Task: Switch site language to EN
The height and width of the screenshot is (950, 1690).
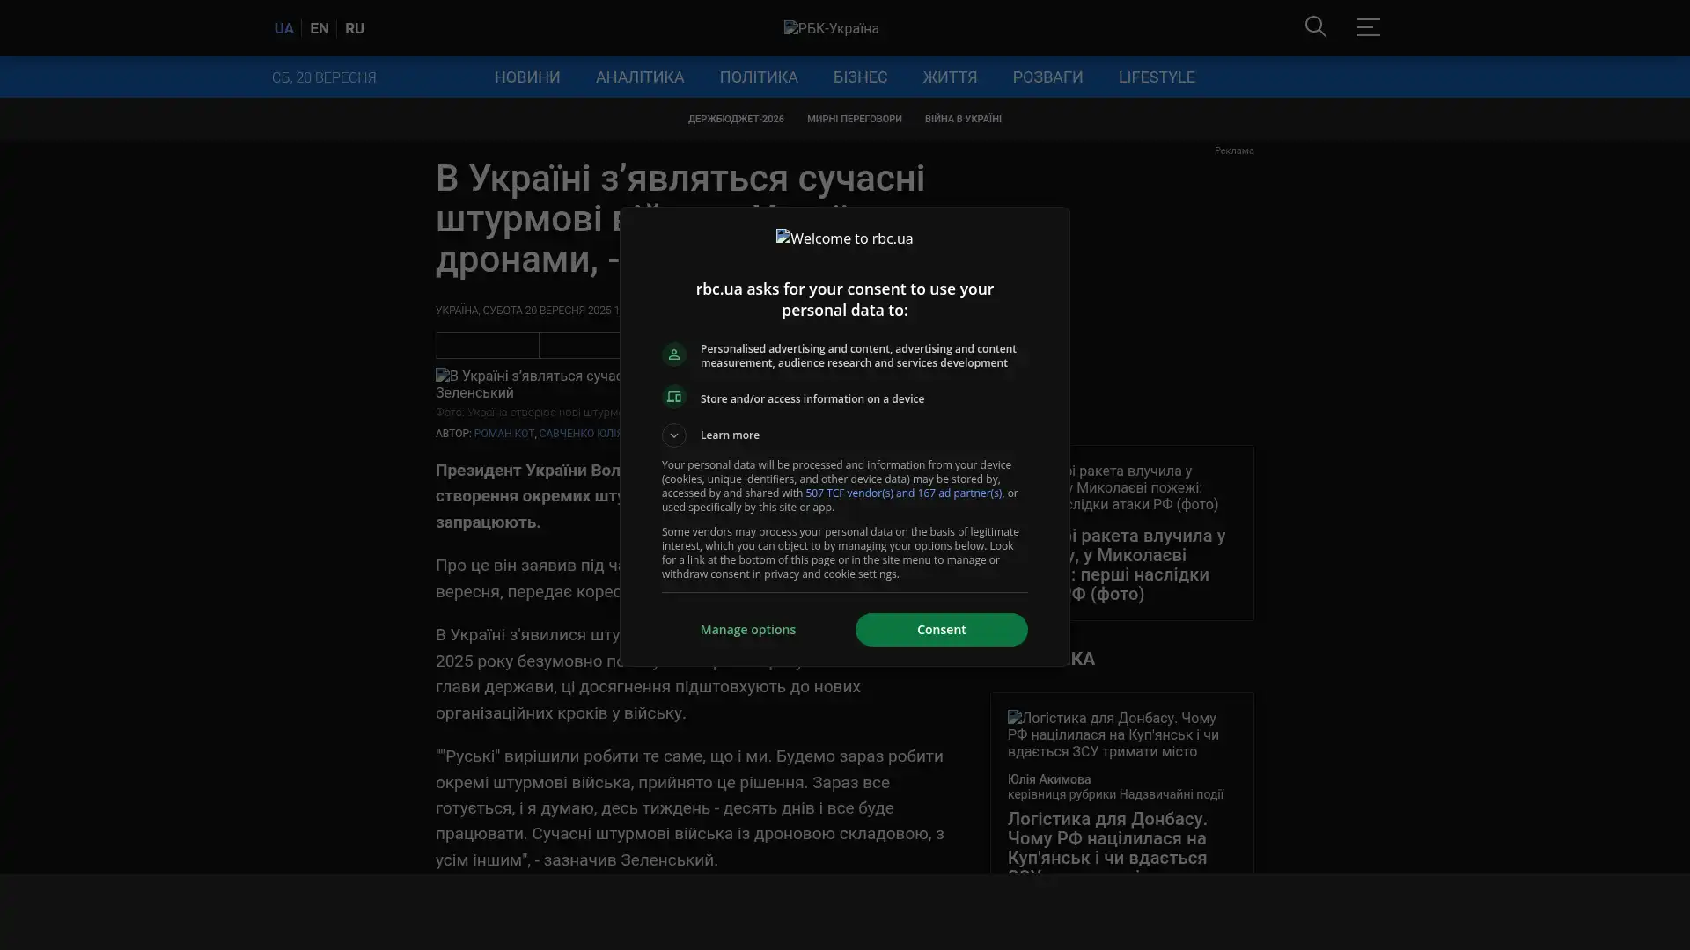Action: pos(319,28)
